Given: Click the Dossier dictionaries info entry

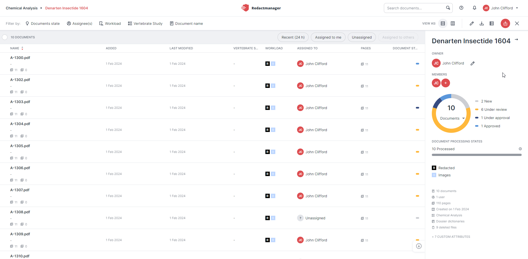Looking at the screenshot, I should click(448, 221).
